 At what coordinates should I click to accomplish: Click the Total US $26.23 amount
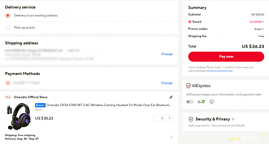(253, 46)
